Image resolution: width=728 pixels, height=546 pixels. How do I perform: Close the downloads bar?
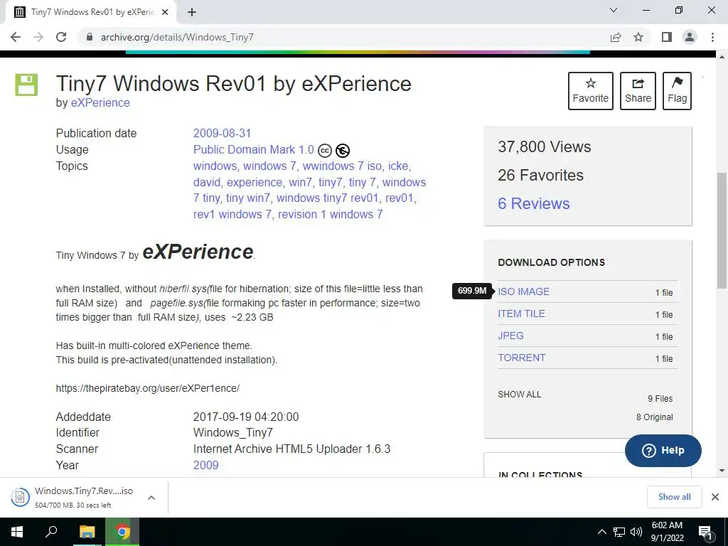715,497
